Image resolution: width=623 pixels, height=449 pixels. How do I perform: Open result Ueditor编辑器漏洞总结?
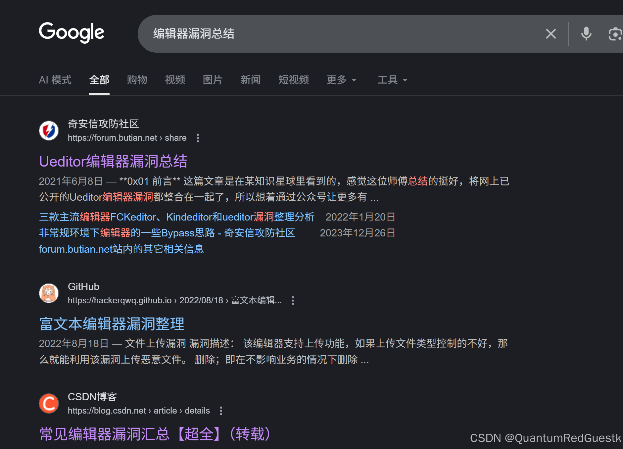[x=113, y=162]
